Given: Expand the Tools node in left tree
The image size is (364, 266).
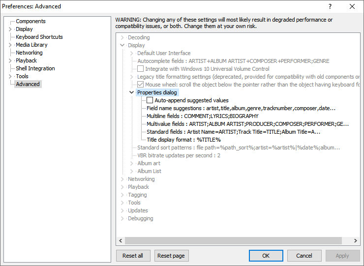Looking at the screenshot, I should pyautogui.click(x=10, y=76).
